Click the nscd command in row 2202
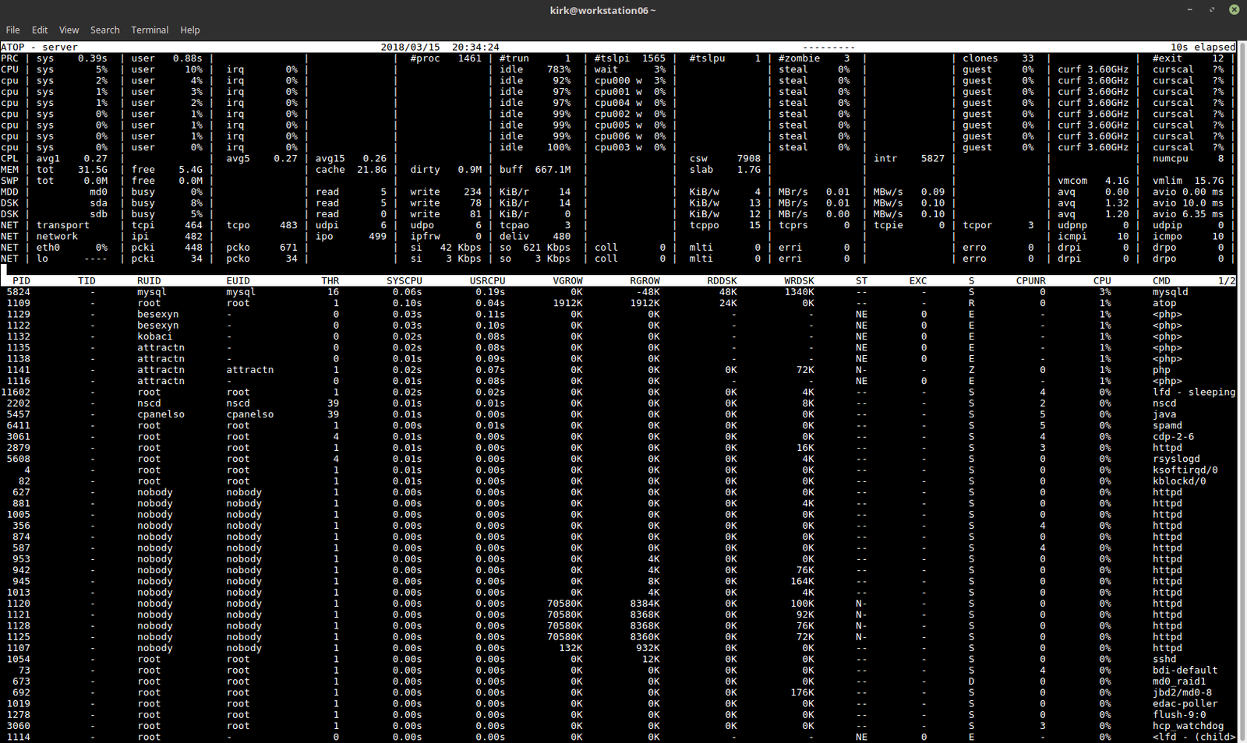The image size is (1247, 743). (x=1164, y=403)
